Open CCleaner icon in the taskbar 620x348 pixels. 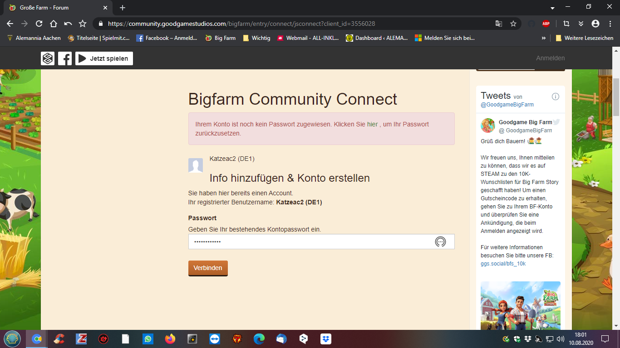click(x=59, y=339)
